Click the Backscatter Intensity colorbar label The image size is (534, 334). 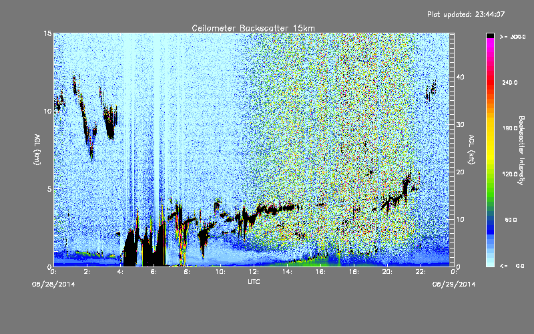click(521, 150)
